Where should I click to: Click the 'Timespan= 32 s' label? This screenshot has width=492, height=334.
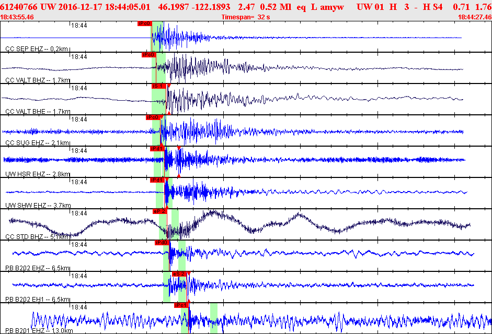(246, 17)
